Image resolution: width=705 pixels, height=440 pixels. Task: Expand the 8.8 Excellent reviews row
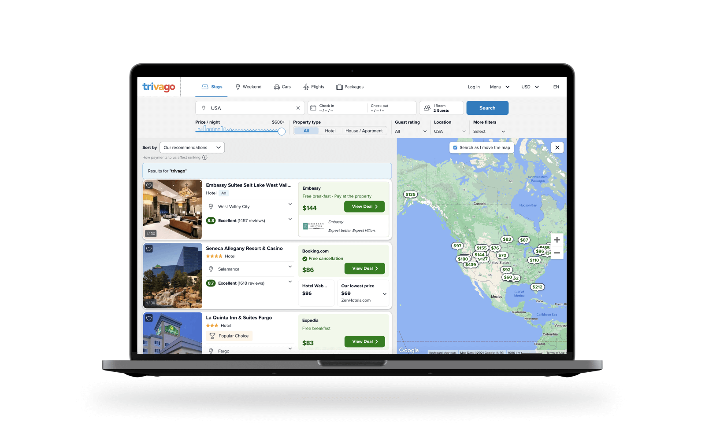tap(250, 220)
